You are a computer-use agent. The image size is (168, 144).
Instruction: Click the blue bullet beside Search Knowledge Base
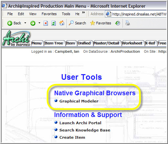(x=56, y=130)
